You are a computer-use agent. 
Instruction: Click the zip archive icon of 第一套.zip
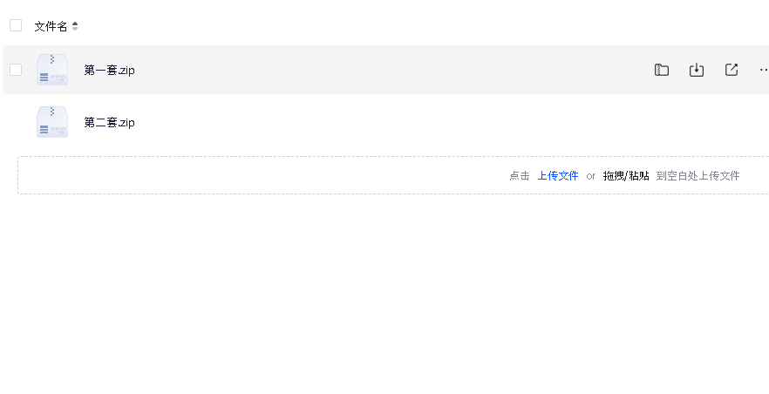click(x=52, y=70)
